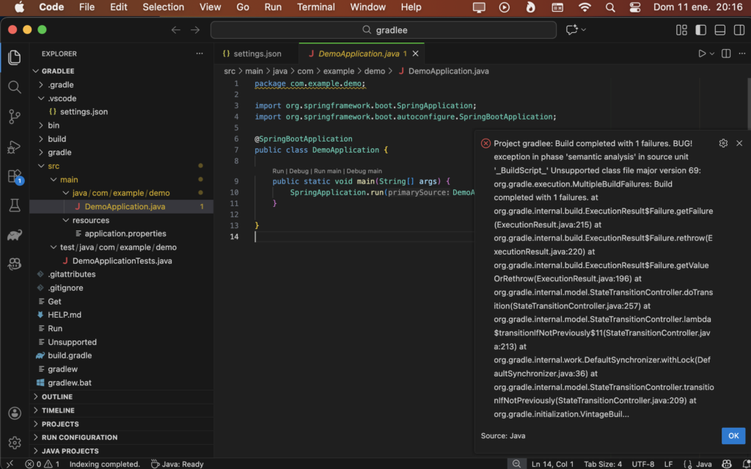Split the editor to the right
Screen dimensions: 751x469
[726, 54]
